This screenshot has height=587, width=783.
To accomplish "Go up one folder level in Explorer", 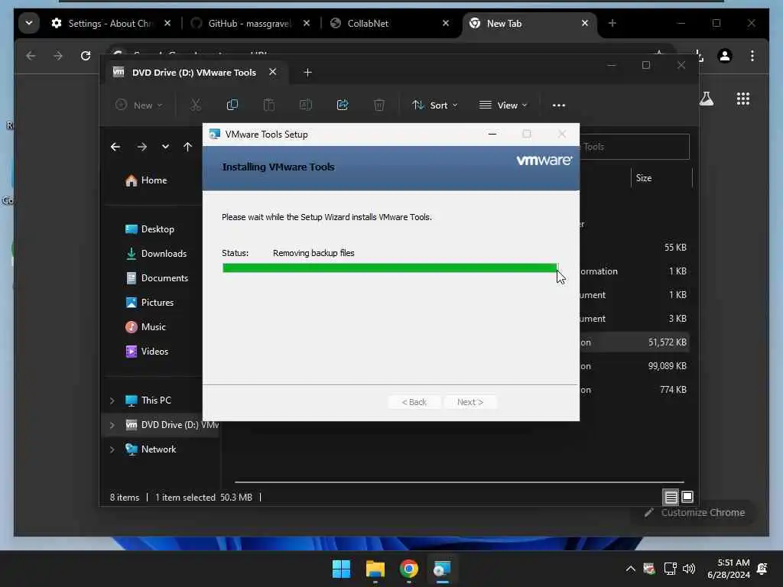I will pos(188,147).
